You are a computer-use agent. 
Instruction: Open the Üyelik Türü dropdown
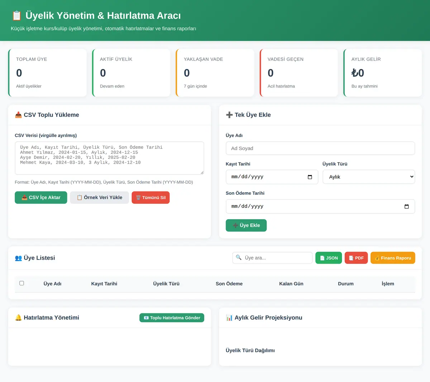click(x=369, y=177)
